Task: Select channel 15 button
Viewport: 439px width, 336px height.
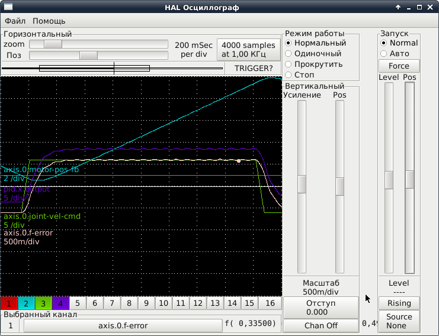Action: click(249, 303)
